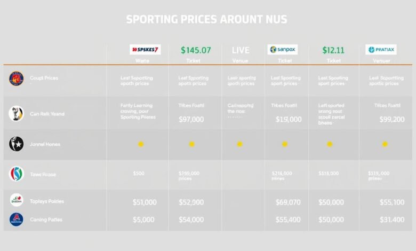Select yellow dot under $145.07 column
The image size is (416, 251).
point(191,144)
